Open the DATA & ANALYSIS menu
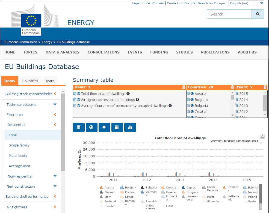The width and height of the screenshot is (269, 213). (63, 52)
